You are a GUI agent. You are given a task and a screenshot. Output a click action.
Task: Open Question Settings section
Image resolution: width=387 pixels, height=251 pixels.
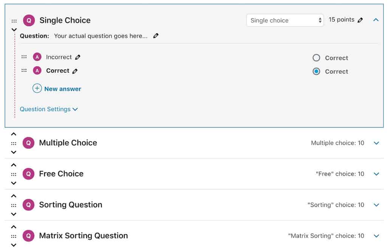tap(49, 109)
